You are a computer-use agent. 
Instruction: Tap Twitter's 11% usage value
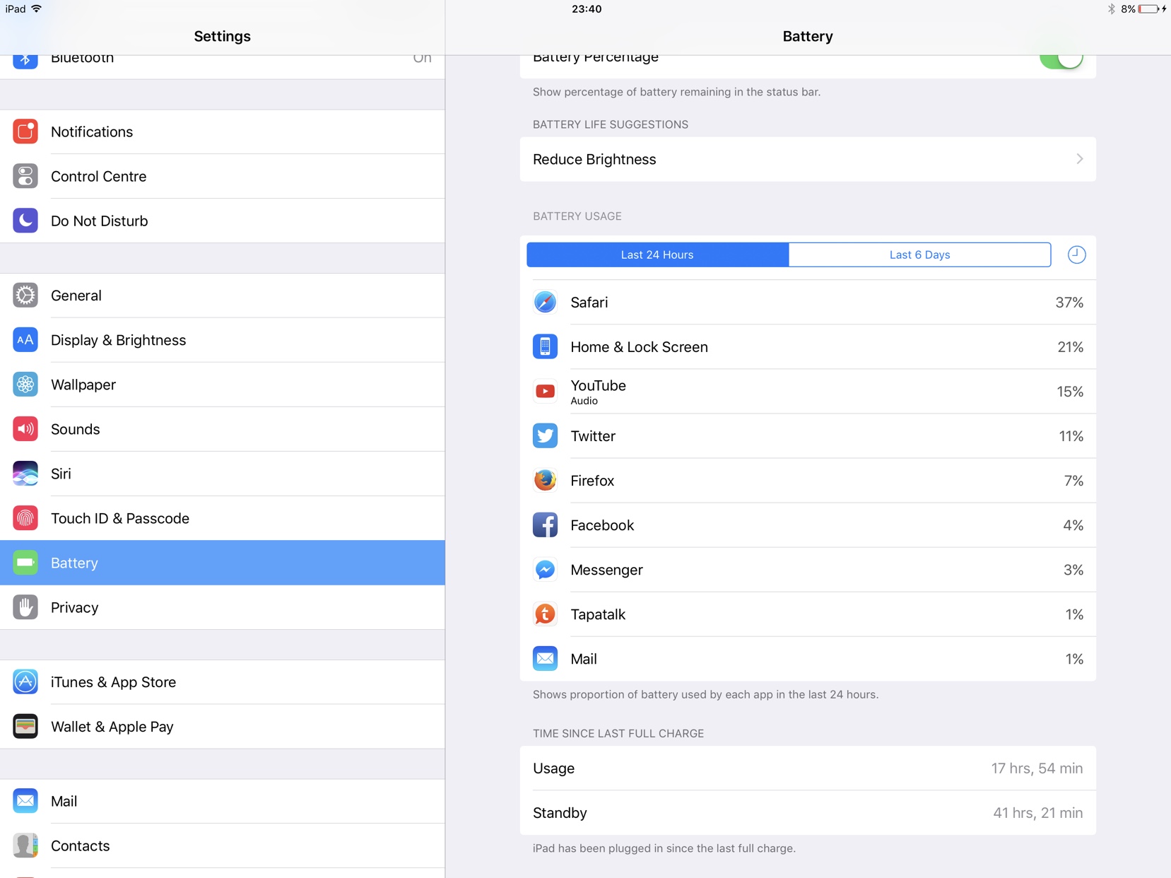coord(1071,436)
